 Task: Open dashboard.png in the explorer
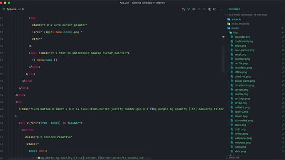click(244, 41)
